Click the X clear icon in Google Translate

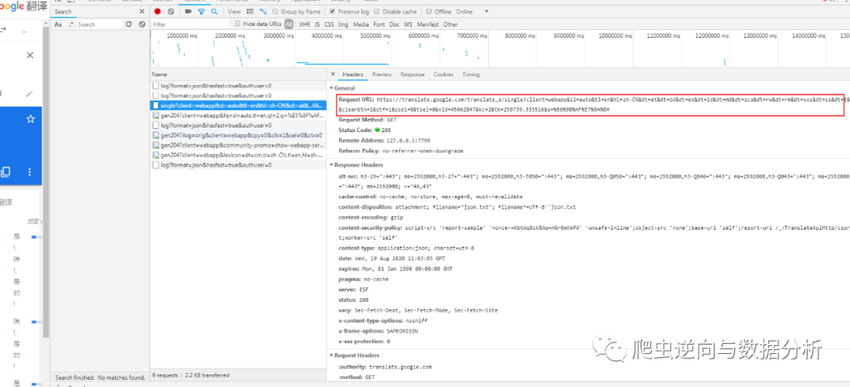(x=31, y=55)
